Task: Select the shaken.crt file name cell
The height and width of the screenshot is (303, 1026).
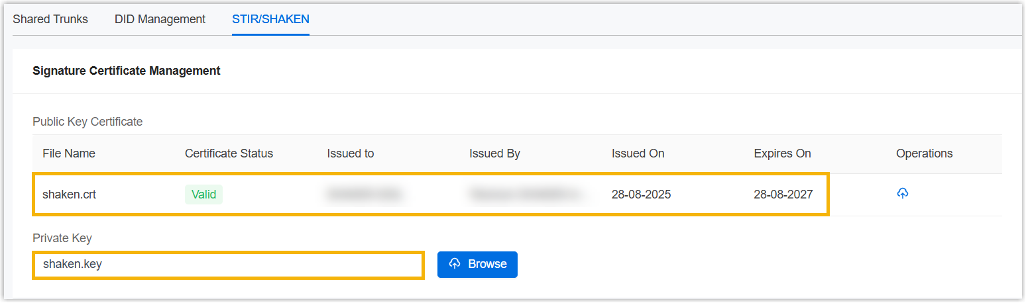Action: [x=70, y=195]
